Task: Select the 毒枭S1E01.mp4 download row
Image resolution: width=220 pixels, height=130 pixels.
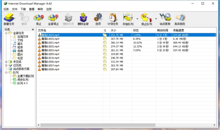Action: click(x=126, y=43)
